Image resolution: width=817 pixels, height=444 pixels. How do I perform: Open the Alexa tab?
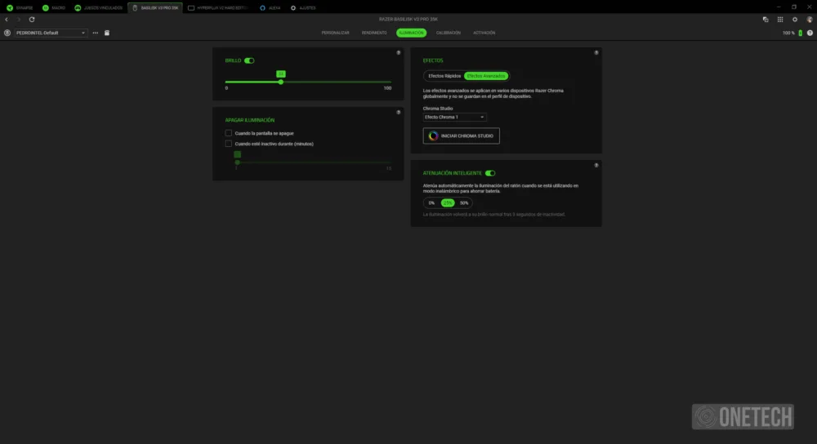(270, 8)
